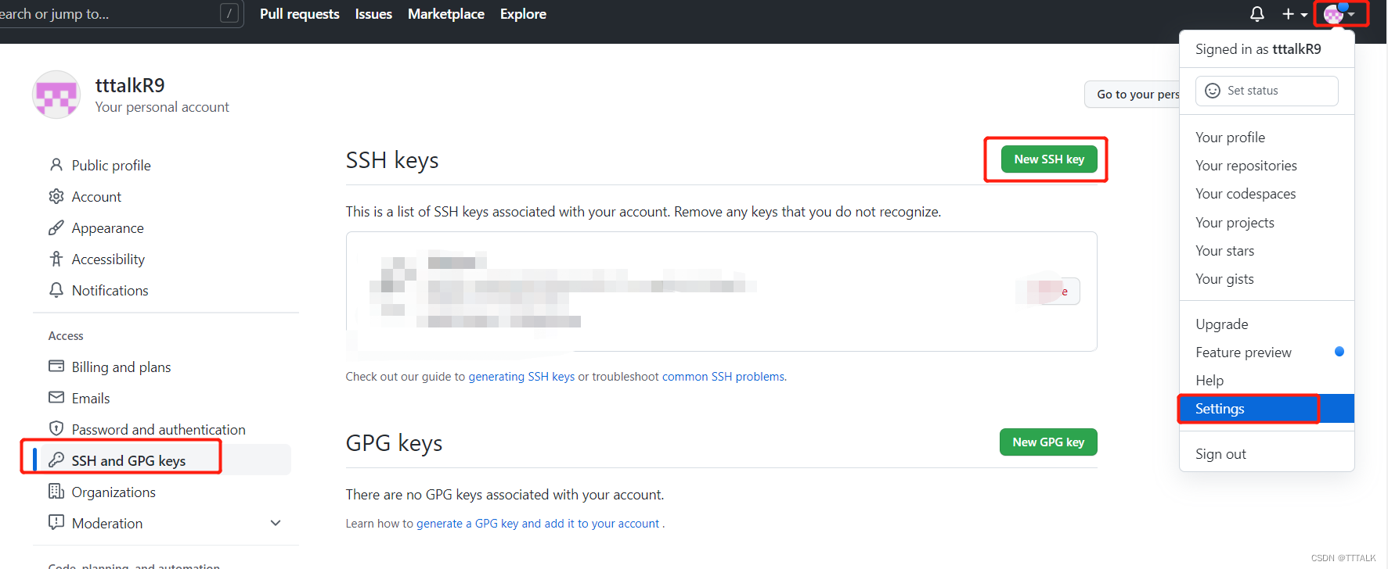Open Pull requests in top navigation
Image resolution: width=1388 pixels, height=569 pixels.
click(x=300, y=14)
